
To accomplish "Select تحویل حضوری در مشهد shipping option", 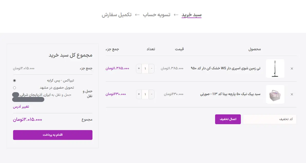I will (14, 88).
